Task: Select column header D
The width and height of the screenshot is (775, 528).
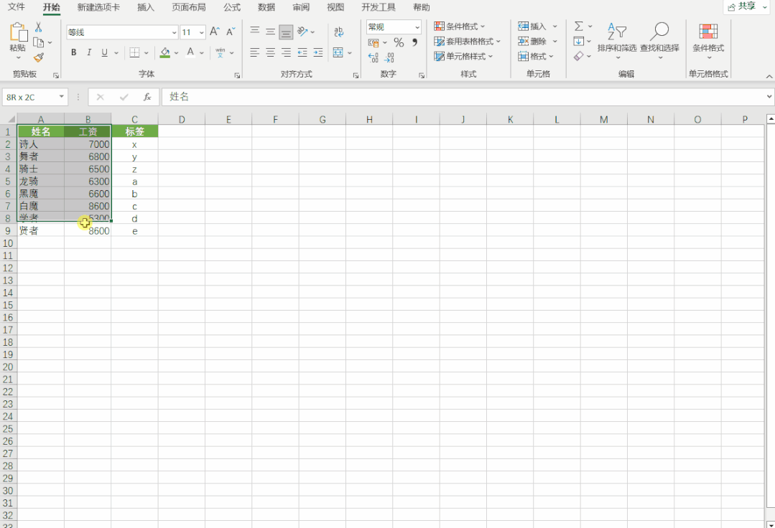Action: (x=182, y=119)
